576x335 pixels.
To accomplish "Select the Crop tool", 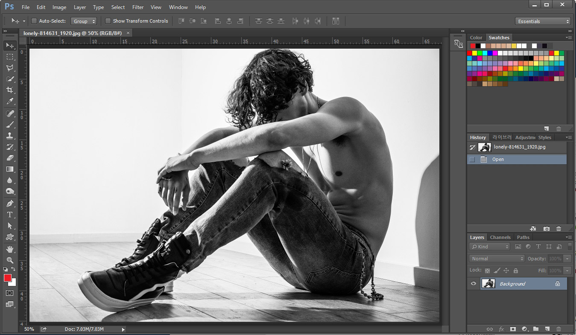I will click(9, 90).
